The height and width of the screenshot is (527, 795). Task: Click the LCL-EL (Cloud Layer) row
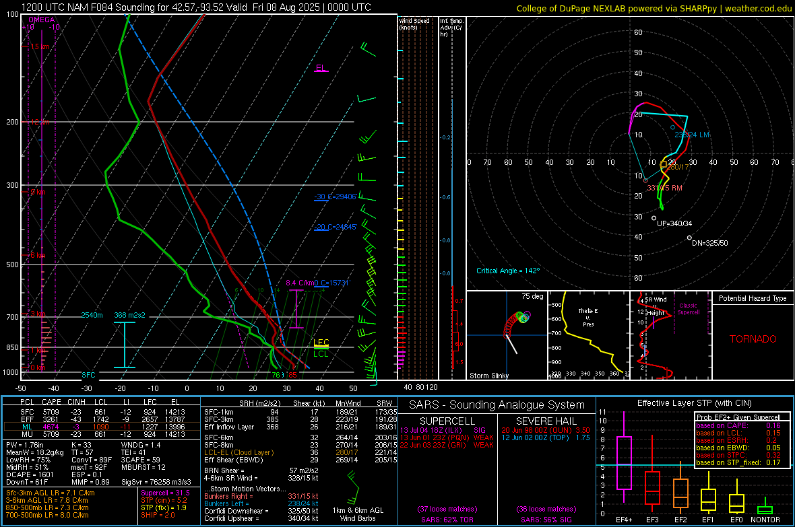(301, 452)
